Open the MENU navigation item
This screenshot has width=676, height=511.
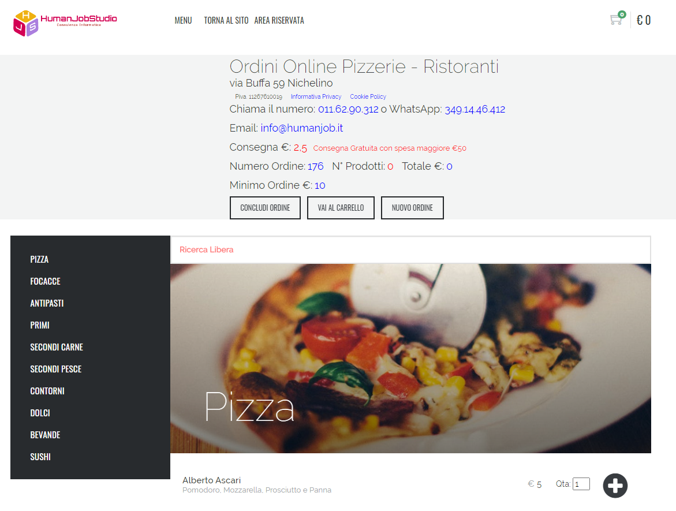pos(183,20)
